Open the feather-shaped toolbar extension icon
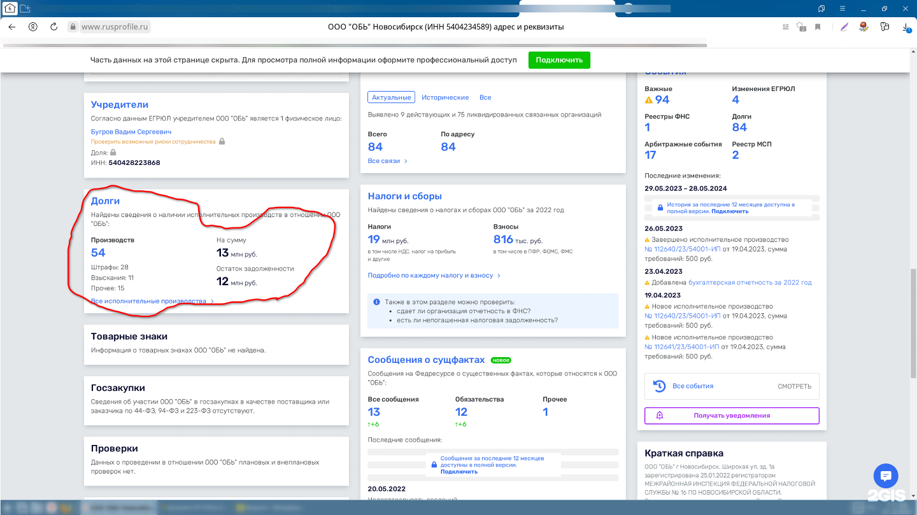The width and height of the screenshot is (917, 515). 844,27
